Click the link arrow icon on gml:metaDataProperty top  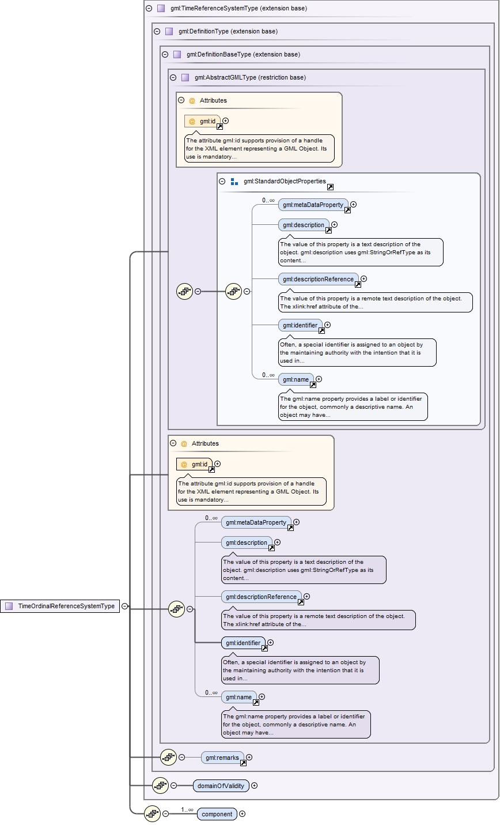coord(347,210)
